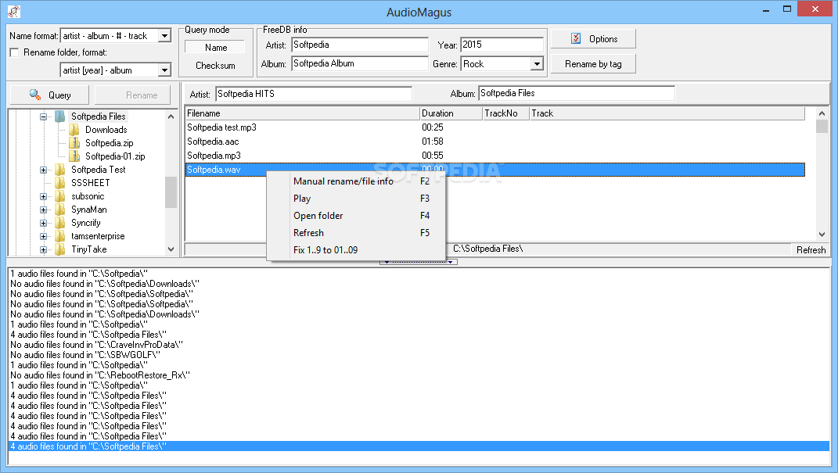Click the Year input field
The width and height of the screenshot is (838, 473).
pos(502,45)
